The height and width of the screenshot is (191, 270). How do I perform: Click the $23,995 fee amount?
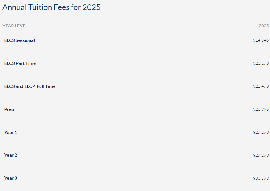(x=261, y=109)
